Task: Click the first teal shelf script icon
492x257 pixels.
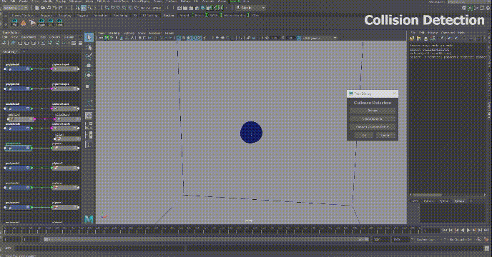Action: click(14, 23)
